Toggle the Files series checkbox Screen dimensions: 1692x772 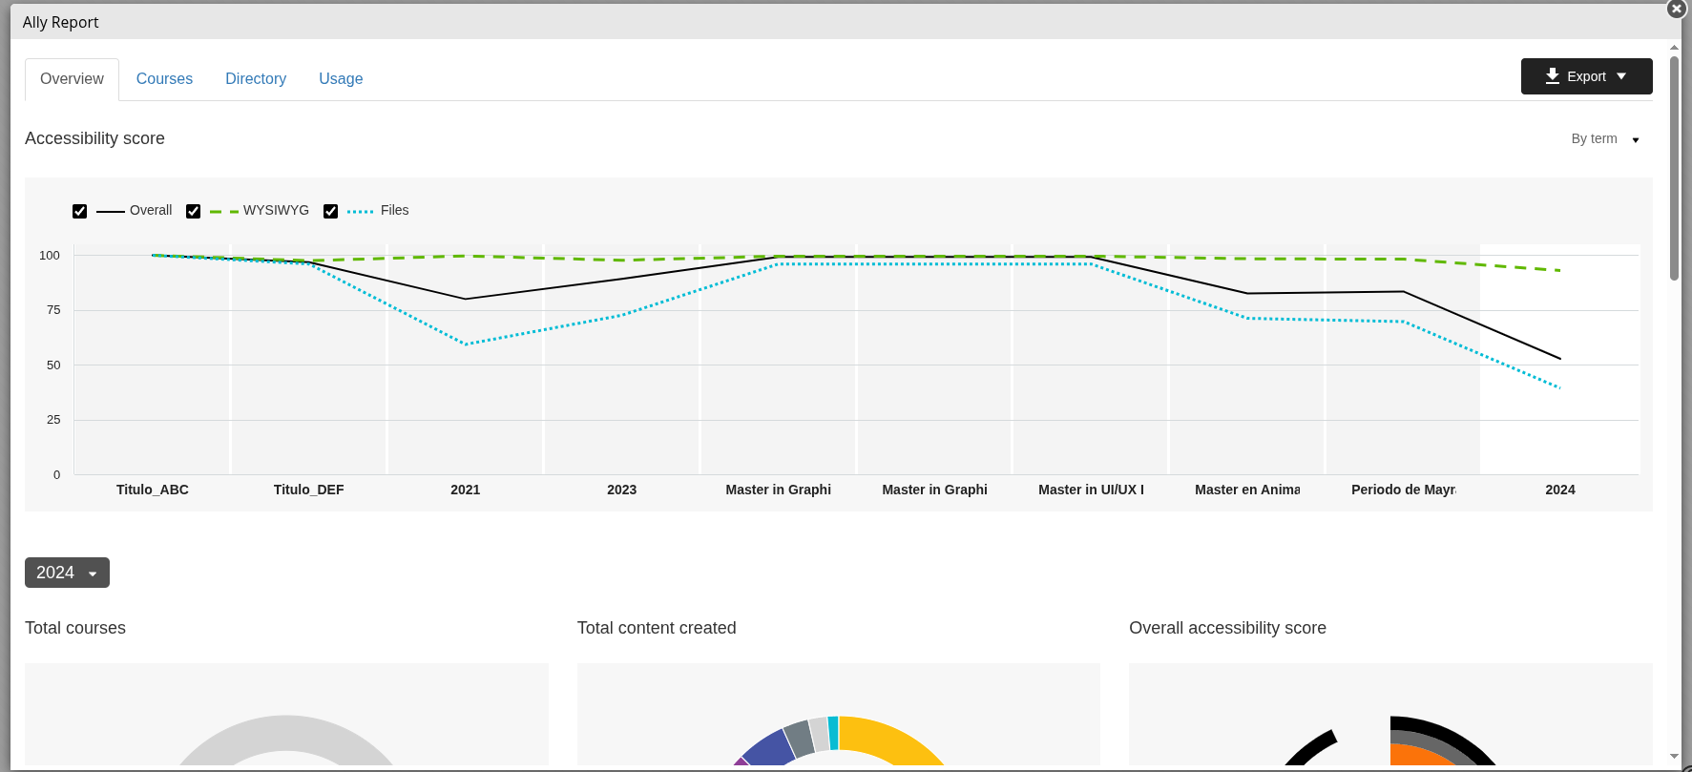point(331,211)
